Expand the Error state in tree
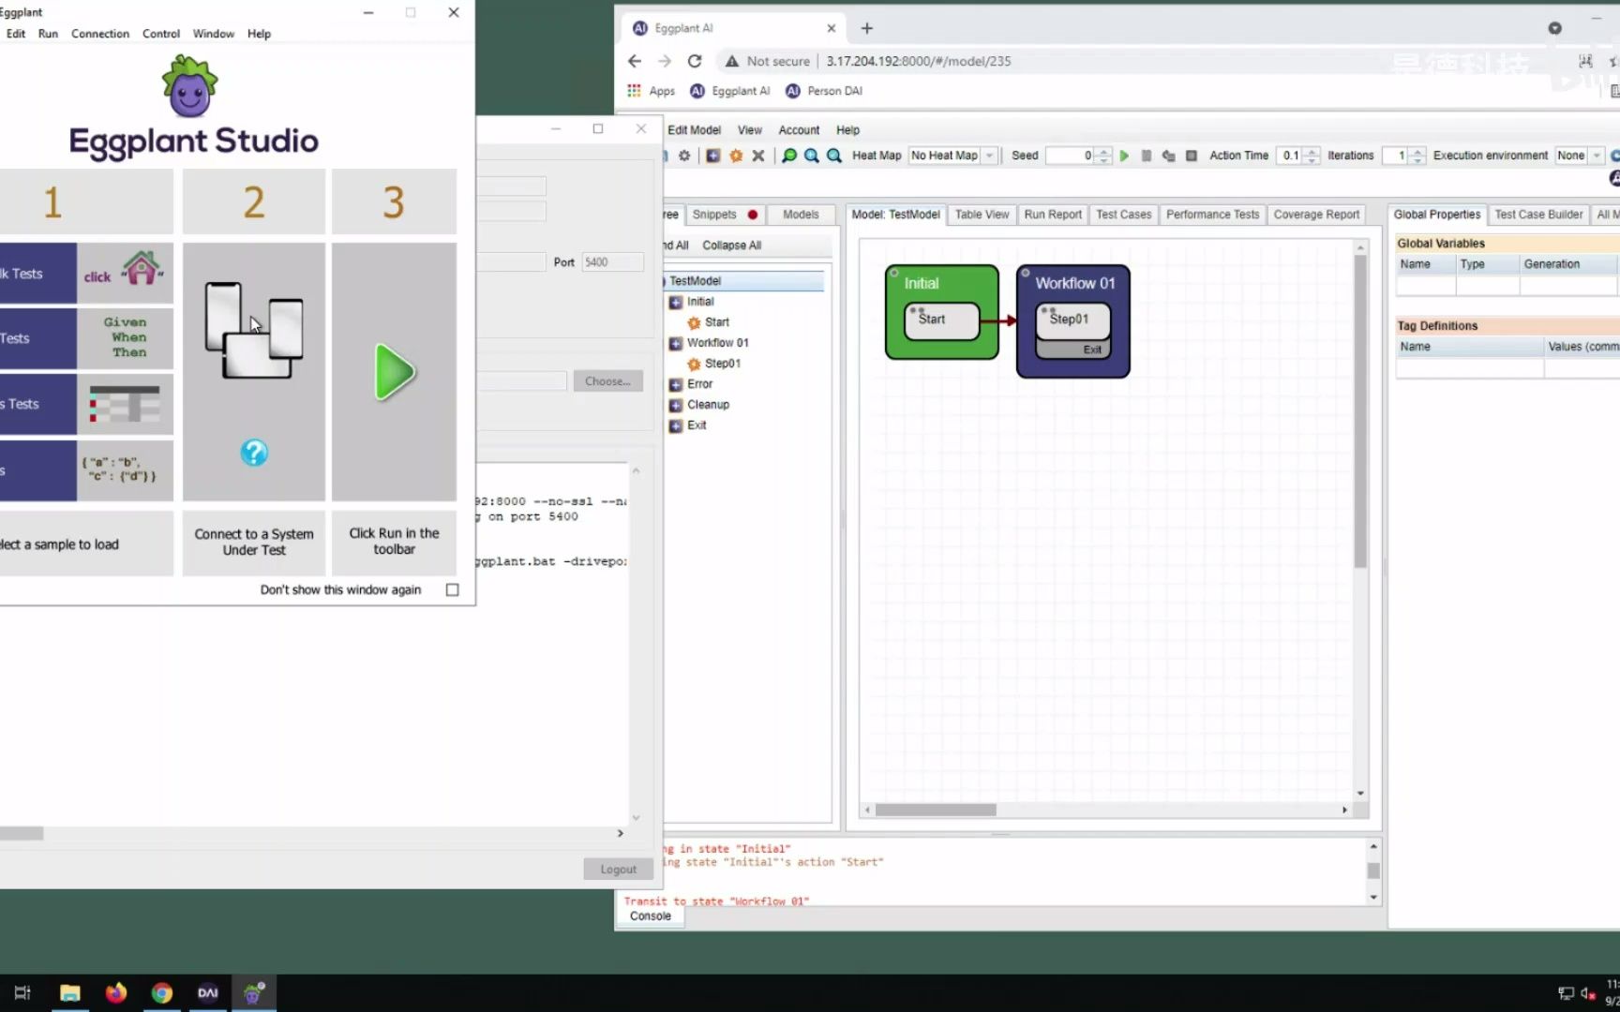 pyautogui.click(x=676, y=384)
